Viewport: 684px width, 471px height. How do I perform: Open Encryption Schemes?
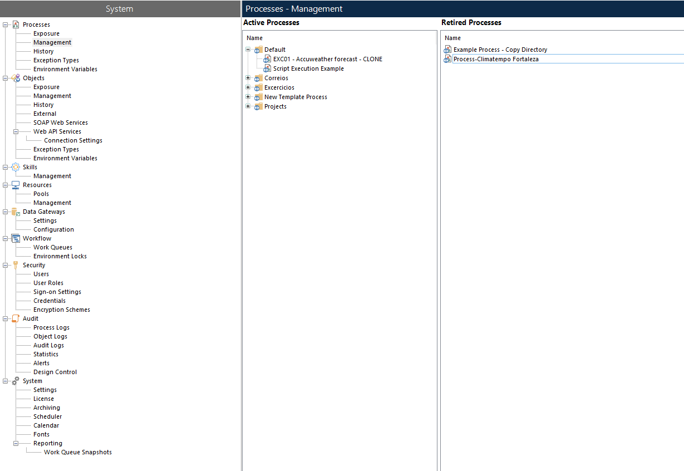(x=62, y=310)
